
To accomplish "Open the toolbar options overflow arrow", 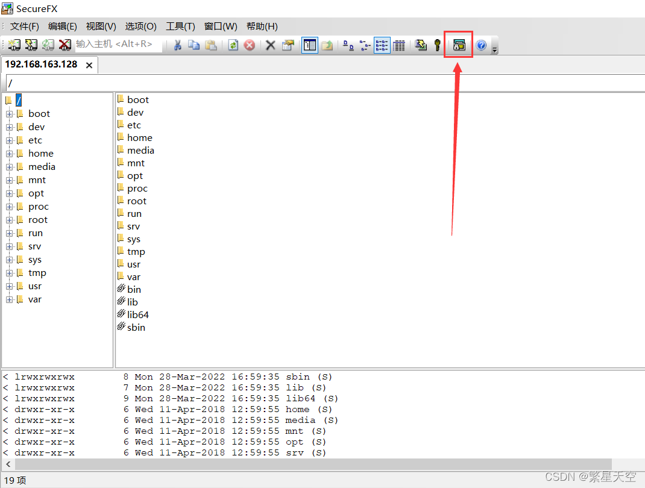I will [495, 49].
